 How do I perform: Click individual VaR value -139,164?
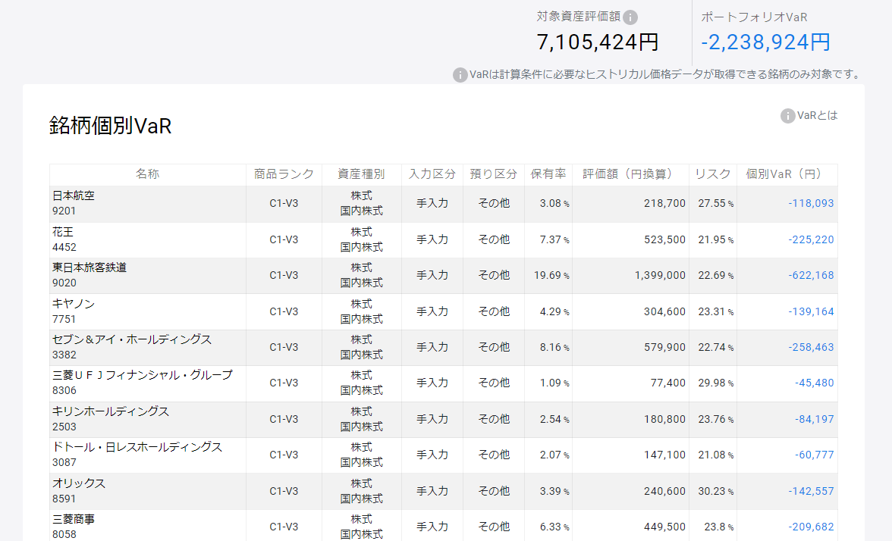[x=811, y=312]
